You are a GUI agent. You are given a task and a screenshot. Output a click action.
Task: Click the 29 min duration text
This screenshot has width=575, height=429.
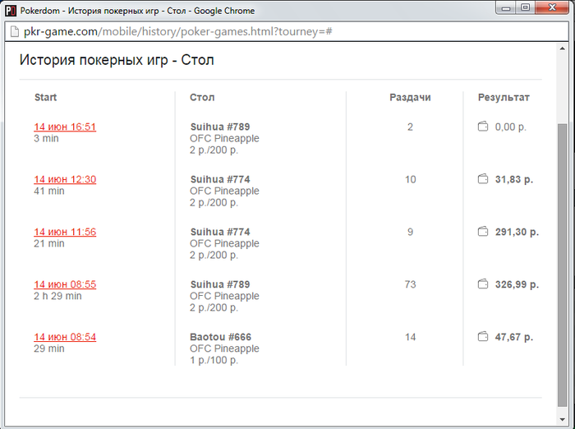[x=49, y=348]
